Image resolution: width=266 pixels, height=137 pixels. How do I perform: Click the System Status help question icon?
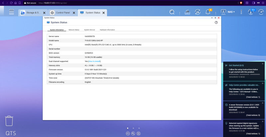[x=216, y=22]
